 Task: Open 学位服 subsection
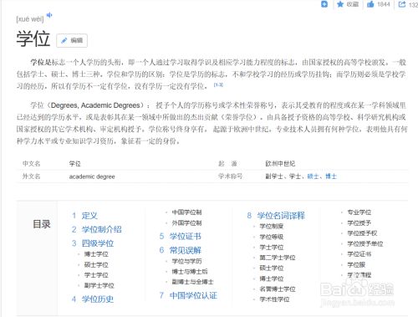tap(356, 264)
